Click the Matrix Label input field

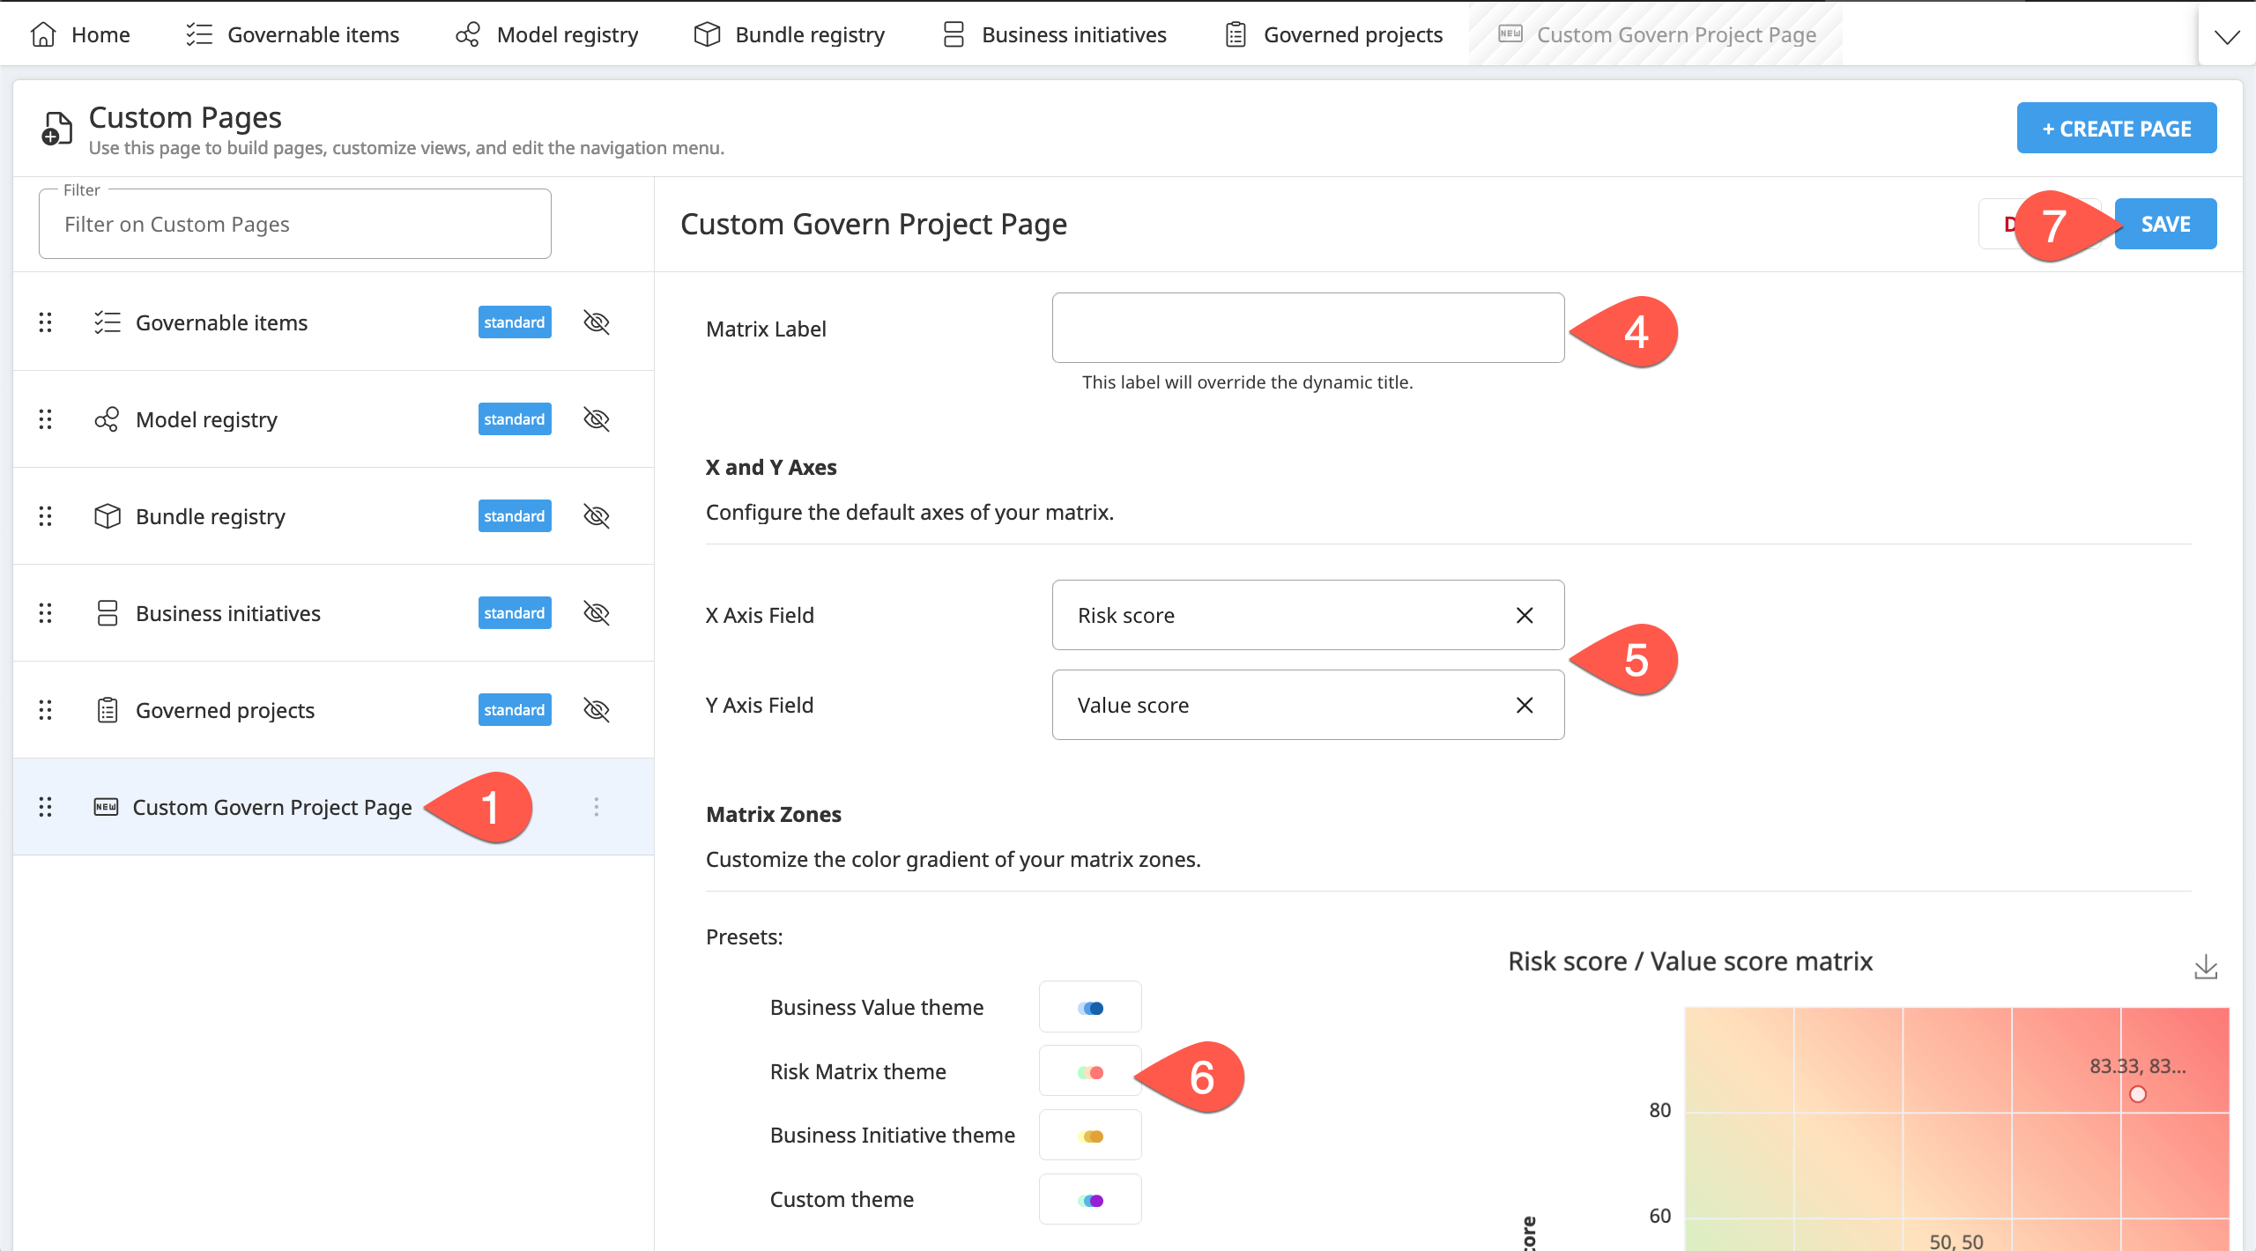click(x=1308, y=328)
